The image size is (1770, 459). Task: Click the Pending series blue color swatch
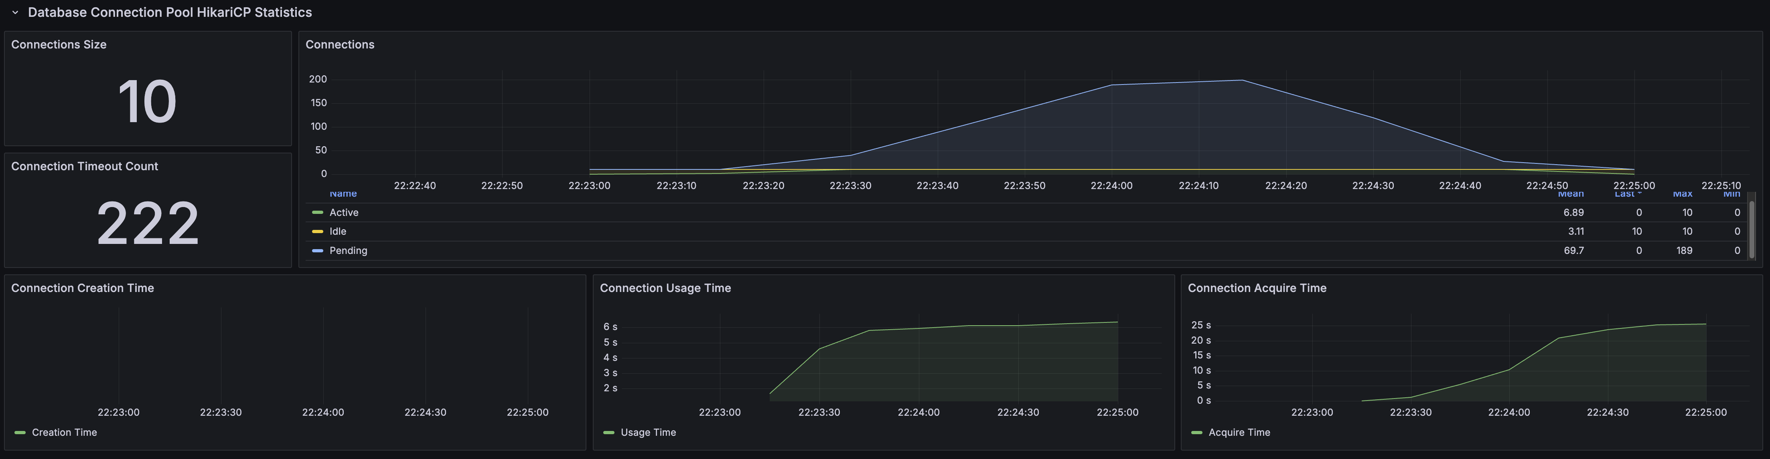pyautogui.click(x=317, y=251)
